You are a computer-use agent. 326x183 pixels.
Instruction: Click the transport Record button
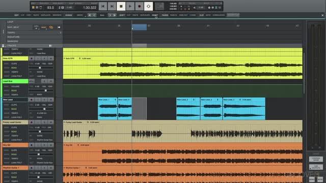(139, 7)
